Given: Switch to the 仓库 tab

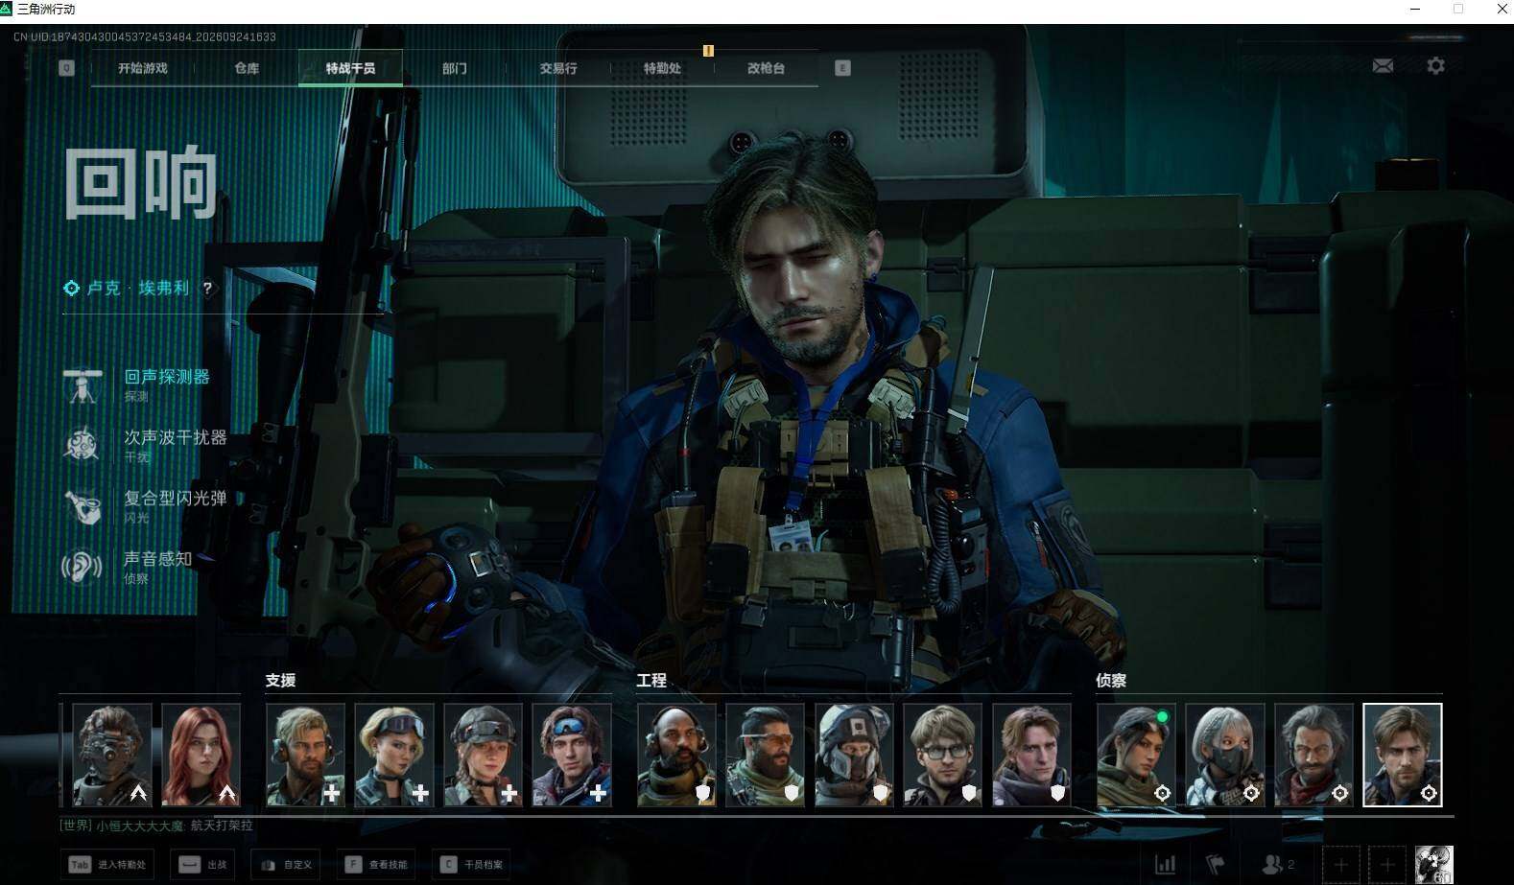Looking at the screenshot, I should 247,68.
